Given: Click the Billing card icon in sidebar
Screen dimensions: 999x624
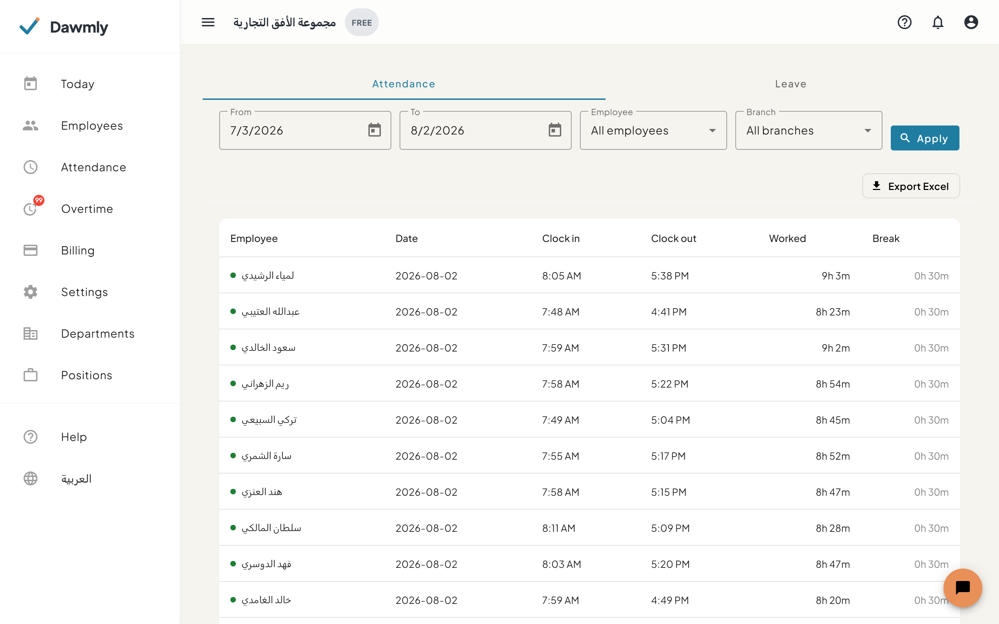Looking at the screenshot, I should [31, 250].
